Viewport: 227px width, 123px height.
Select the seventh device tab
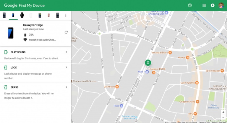(57, 15)
